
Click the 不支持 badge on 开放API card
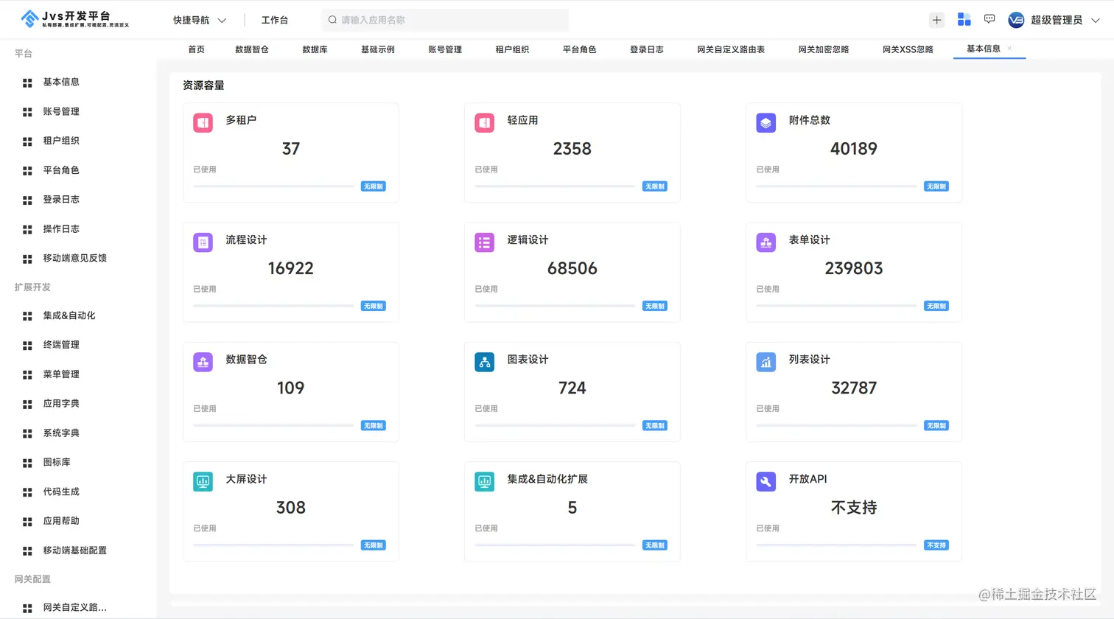tap(936, 545)
